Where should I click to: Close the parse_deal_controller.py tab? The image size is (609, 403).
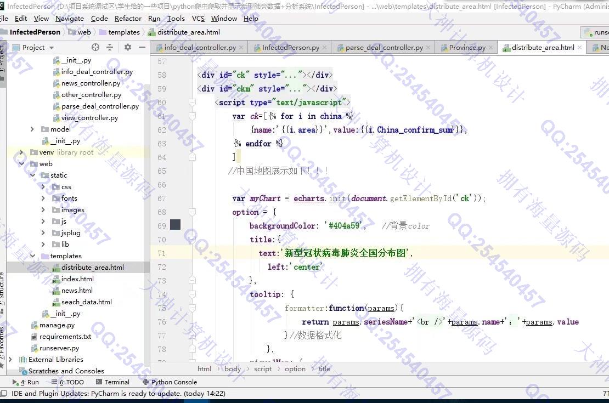[x=428, y=47]
